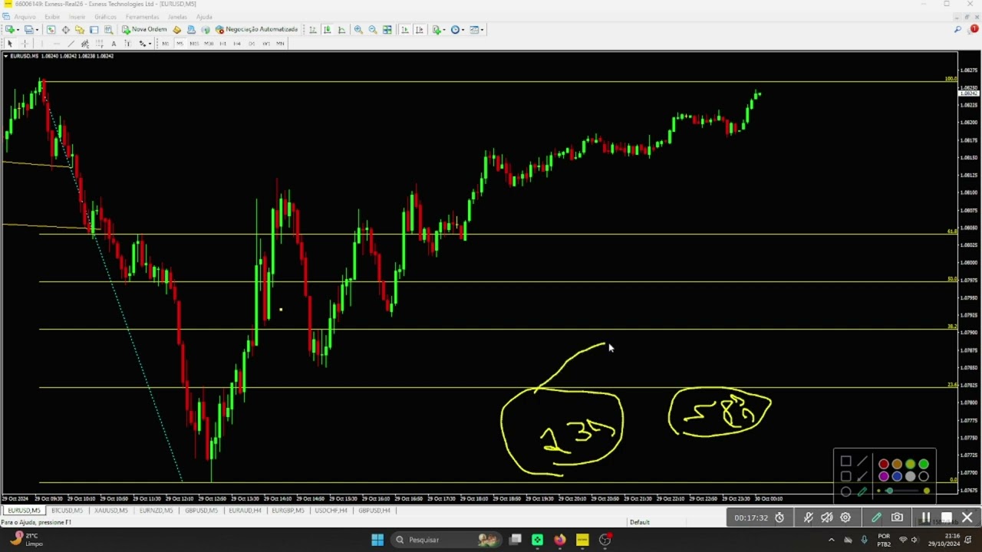Tile chart windows with grid icon

coord(387,29)
